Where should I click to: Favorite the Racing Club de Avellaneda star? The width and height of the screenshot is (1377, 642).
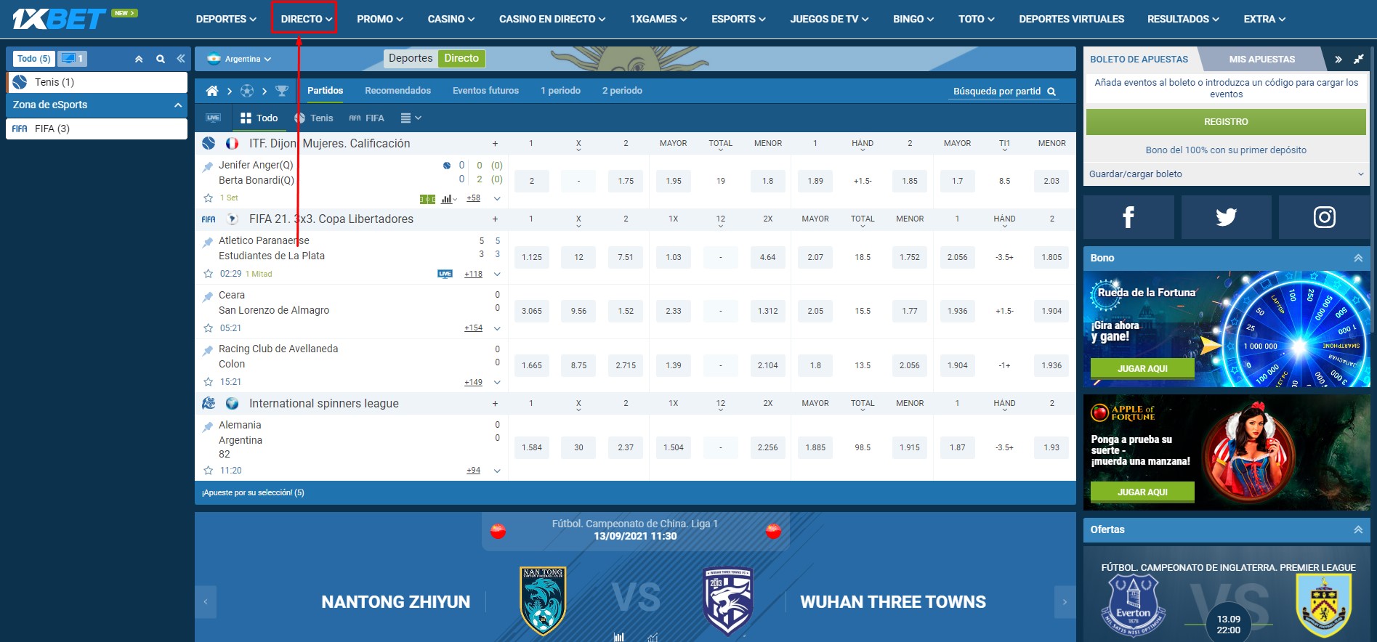[x=209, y=382]
